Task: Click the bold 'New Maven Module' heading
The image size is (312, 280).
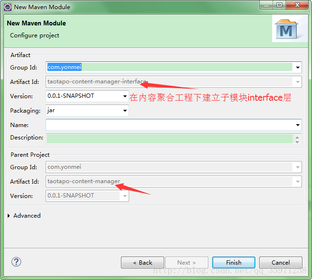Action: pyautogui.click(x=36, y=23)
